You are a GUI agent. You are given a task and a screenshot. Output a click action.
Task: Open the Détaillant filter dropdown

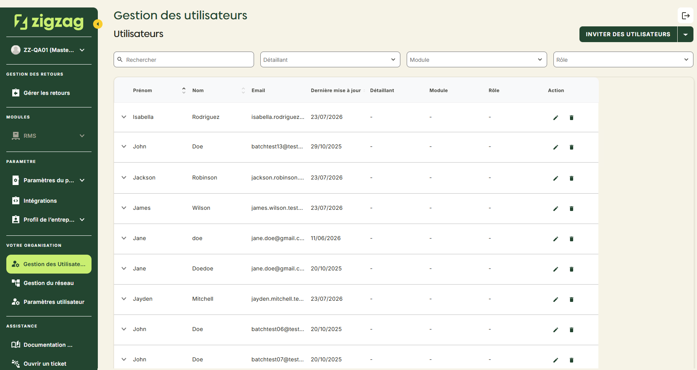[330, 59]
